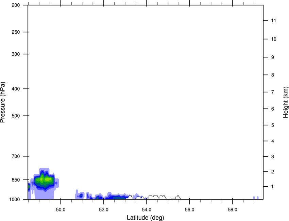This screenshot has height=221, width=289.
Task: Click the 'Latitude (deg)' axis title
Action: 145,218
